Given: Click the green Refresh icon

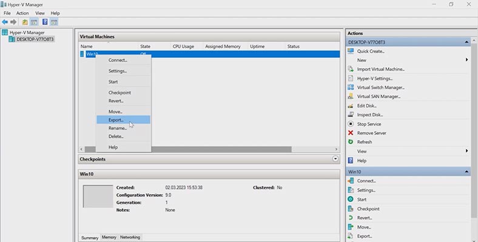Looking at the screenshot, I should (x=351, y=142).
